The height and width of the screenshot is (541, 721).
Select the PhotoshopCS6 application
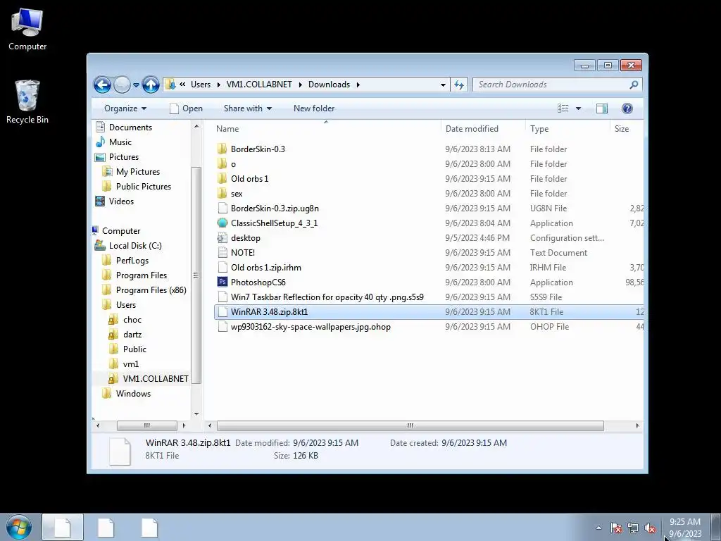pos(258,282)
